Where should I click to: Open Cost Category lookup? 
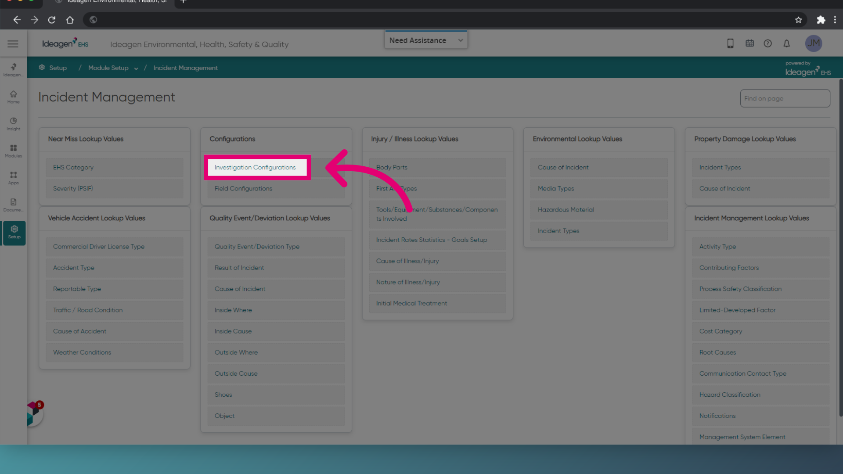pos(760,331)
